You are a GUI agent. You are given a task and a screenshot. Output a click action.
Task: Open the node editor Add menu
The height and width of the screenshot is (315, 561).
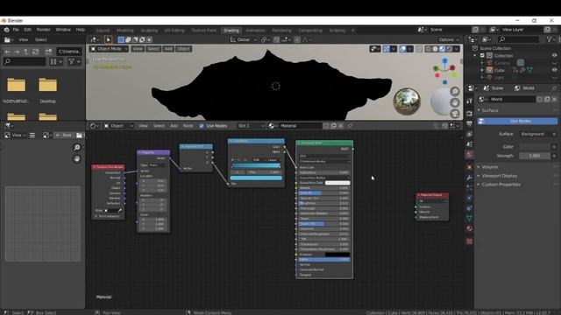click(x=174, y=126)
